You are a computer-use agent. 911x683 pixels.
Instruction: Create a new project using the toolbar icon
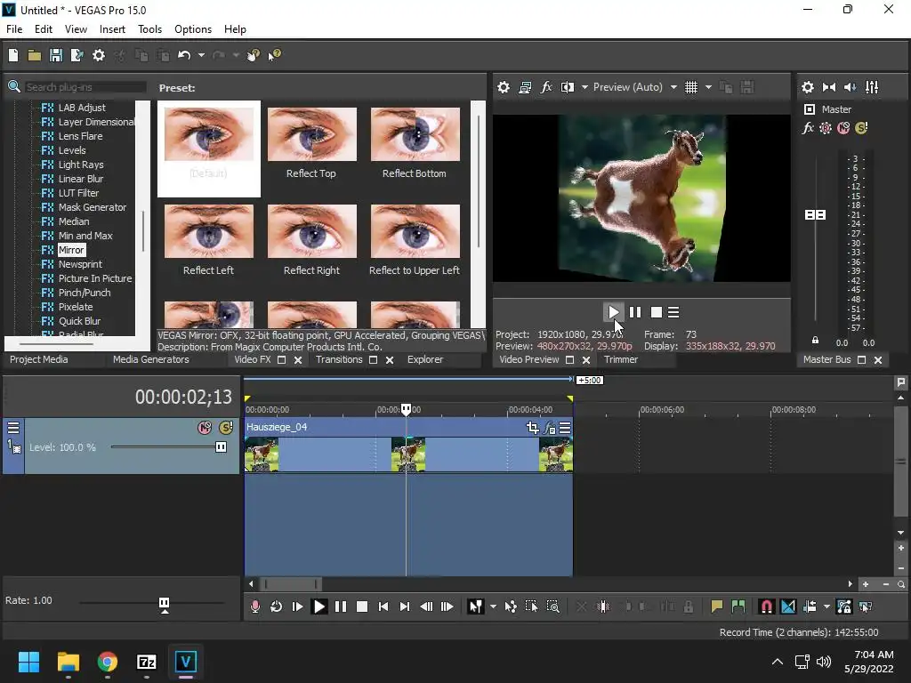[x=13, y=55]
